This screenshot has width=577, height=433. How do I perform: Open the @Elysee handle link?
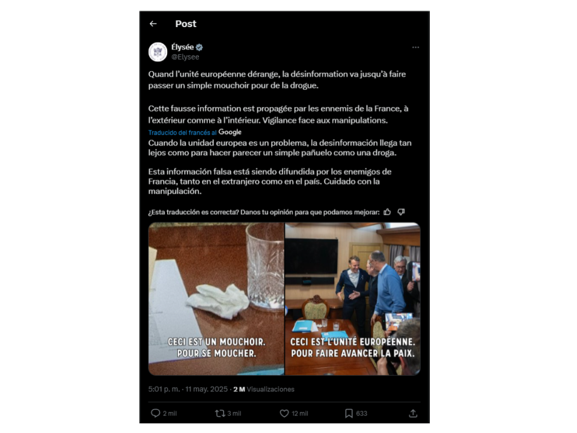tap(185, 57)
